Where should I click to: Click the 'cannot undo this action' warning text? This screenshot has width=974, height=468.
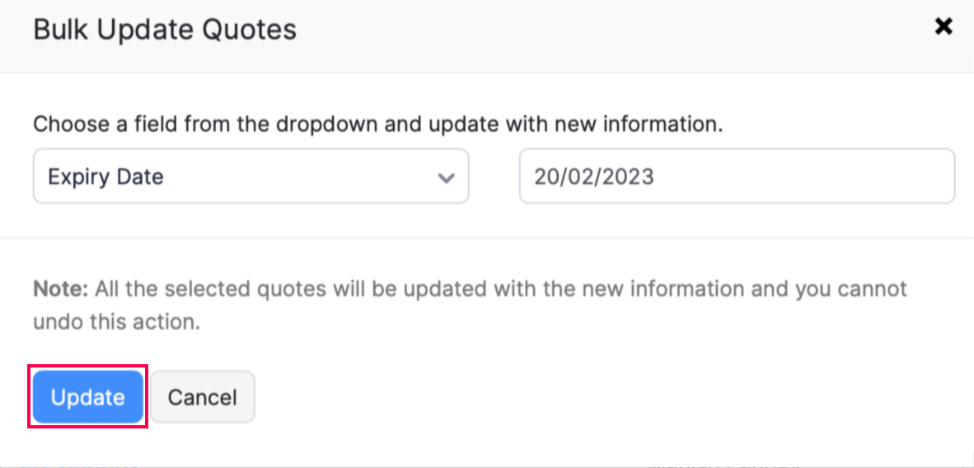click(x=115, y=321)
